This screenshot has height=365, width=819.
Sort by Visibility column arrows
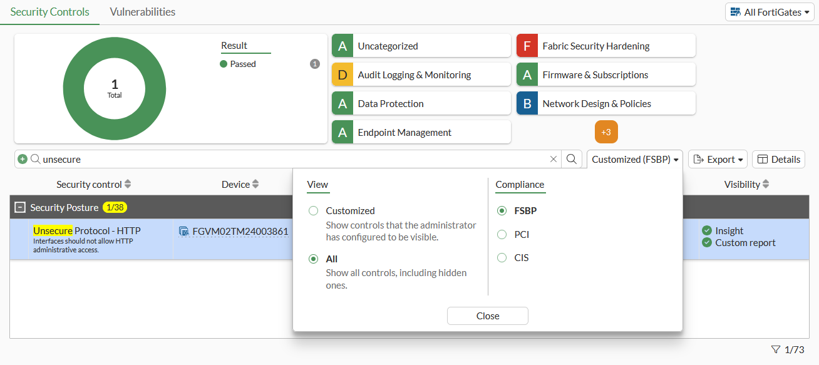click(766, 185)
